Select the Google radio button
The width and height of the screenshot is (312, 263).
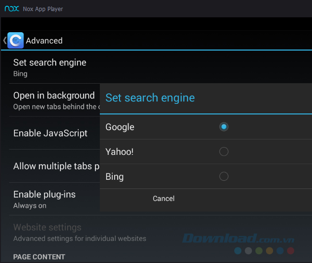223,127
